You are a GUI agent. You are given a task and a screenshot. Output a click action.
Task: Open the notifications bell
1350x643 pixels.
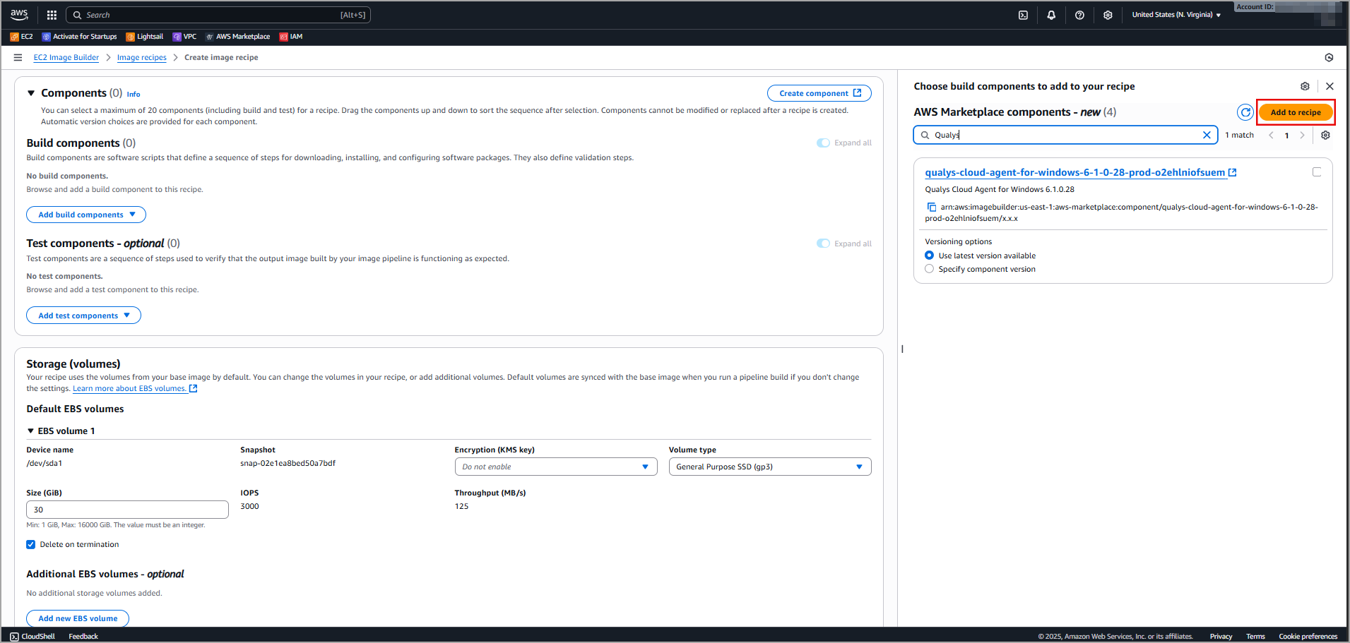pos(1051,15)
